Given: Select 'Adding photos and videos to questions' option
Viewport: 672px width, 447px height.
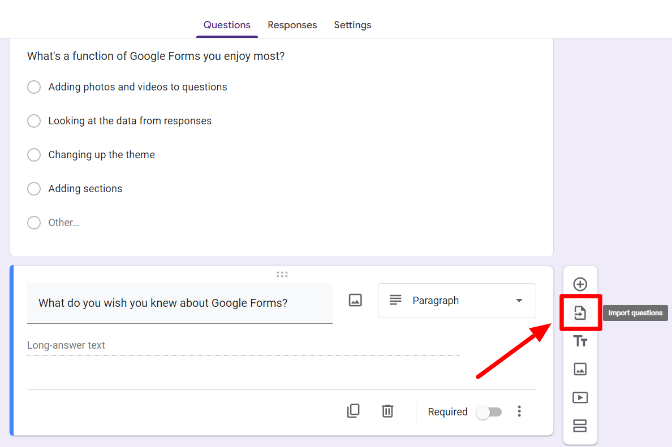Looking at the screenshot, I should (x=34, y=87).
